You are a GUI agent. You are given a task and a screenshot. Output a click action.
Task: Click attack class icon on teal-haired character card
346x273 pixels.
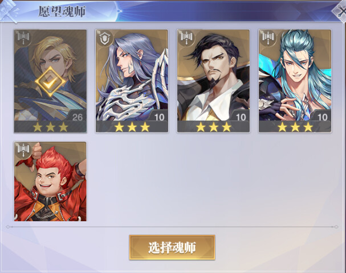click(x=268, y=38)
